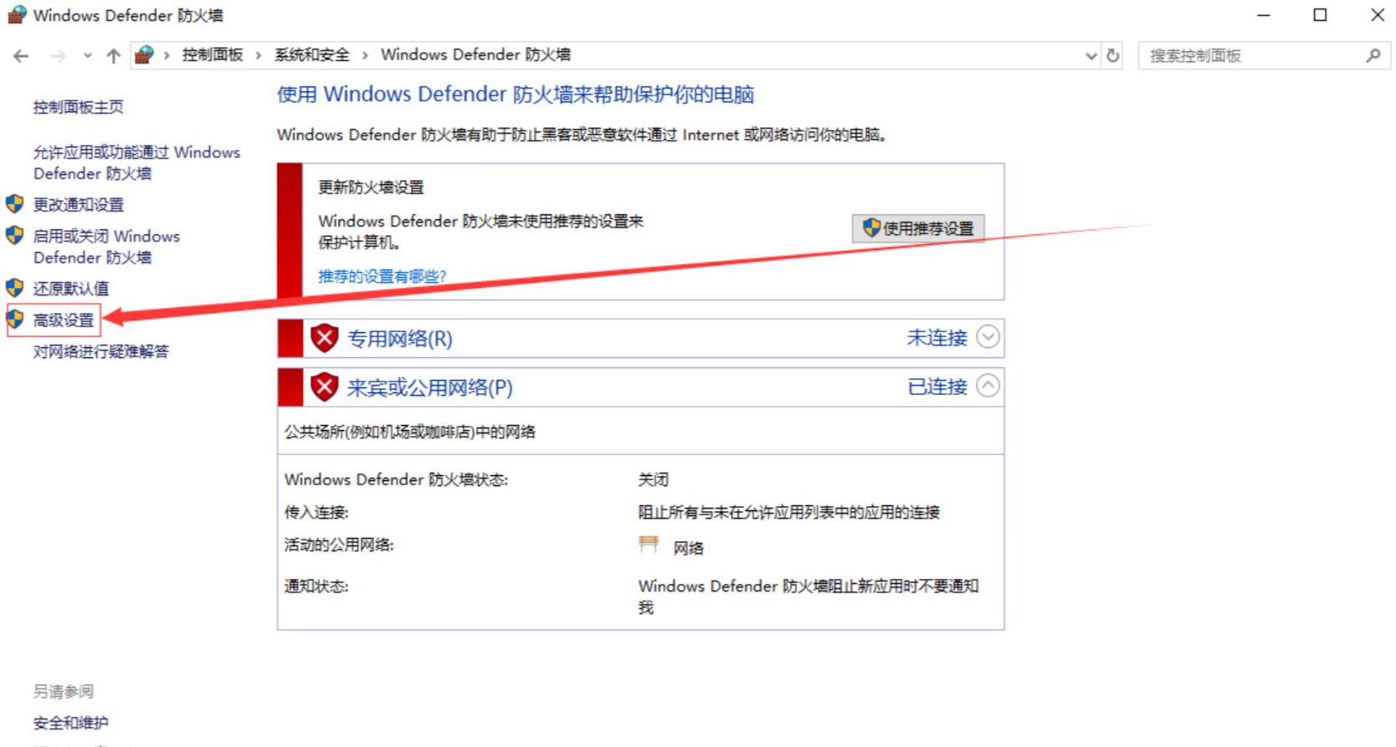Refresh the page with the refresh icon
1396x747 pixels.
(1112, 56)
